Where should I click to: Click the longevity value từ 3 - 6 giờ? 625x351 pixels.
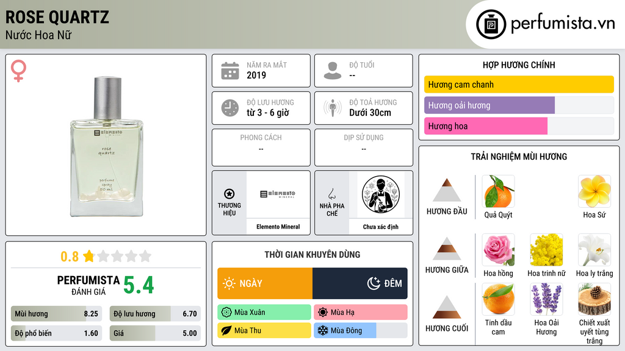268,113
